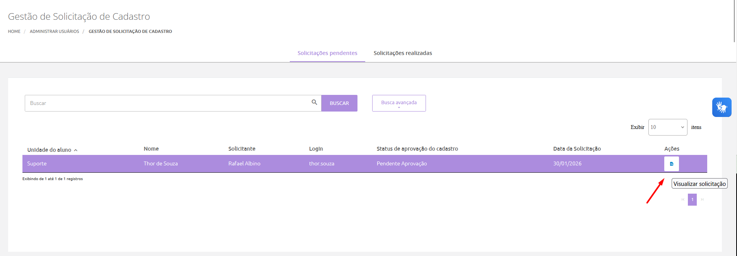Select the Solicitações pendentes tab
This screenshot has width=737, height=256.
tap(327, 53)
